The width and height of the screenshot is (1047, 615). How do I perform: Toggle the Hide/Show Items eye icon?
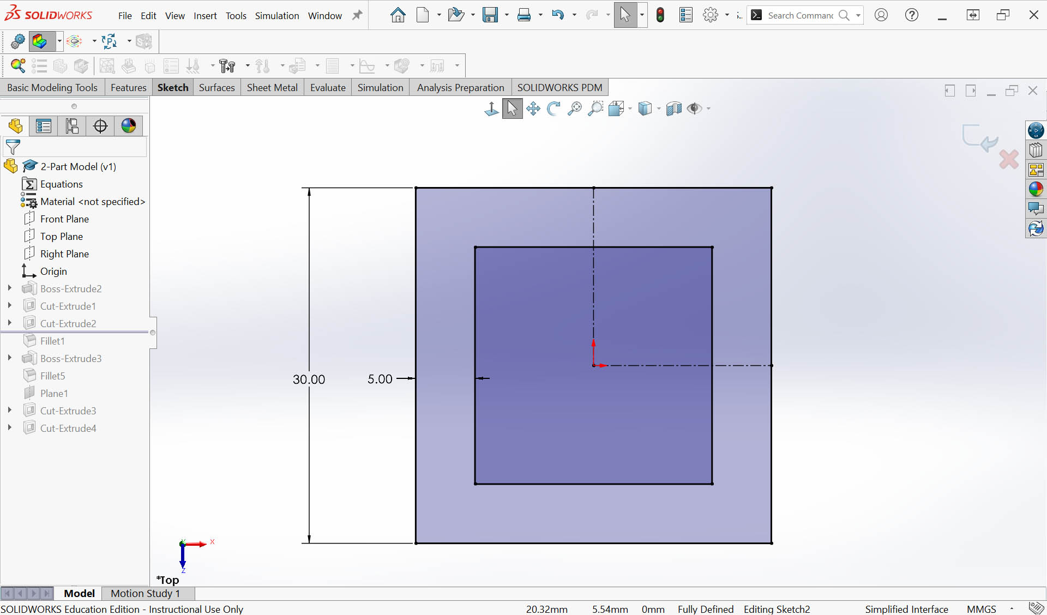point(694,108)
